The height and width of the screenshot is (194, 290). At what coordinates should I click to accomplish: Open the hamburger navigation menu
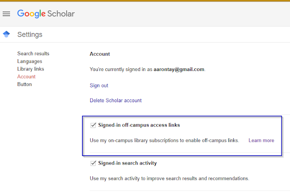[6, 14]
